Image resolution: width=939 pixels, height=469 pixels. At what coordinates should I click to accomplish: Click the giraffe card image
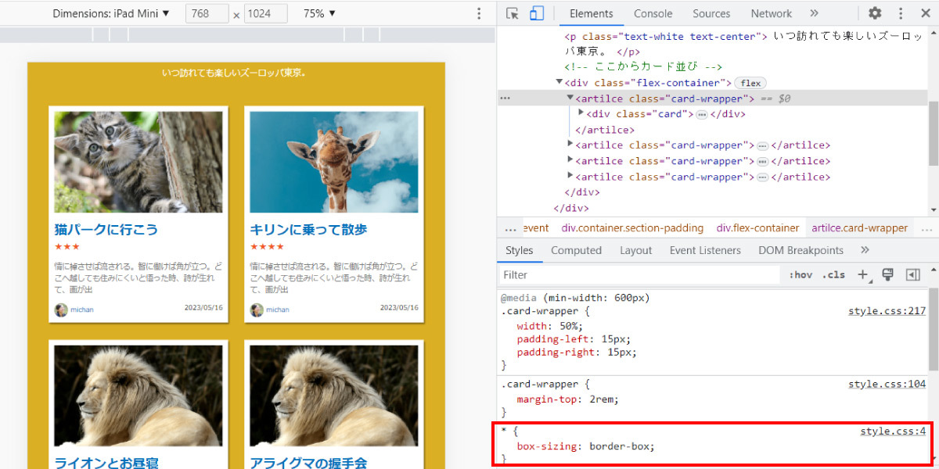(334, 162)
